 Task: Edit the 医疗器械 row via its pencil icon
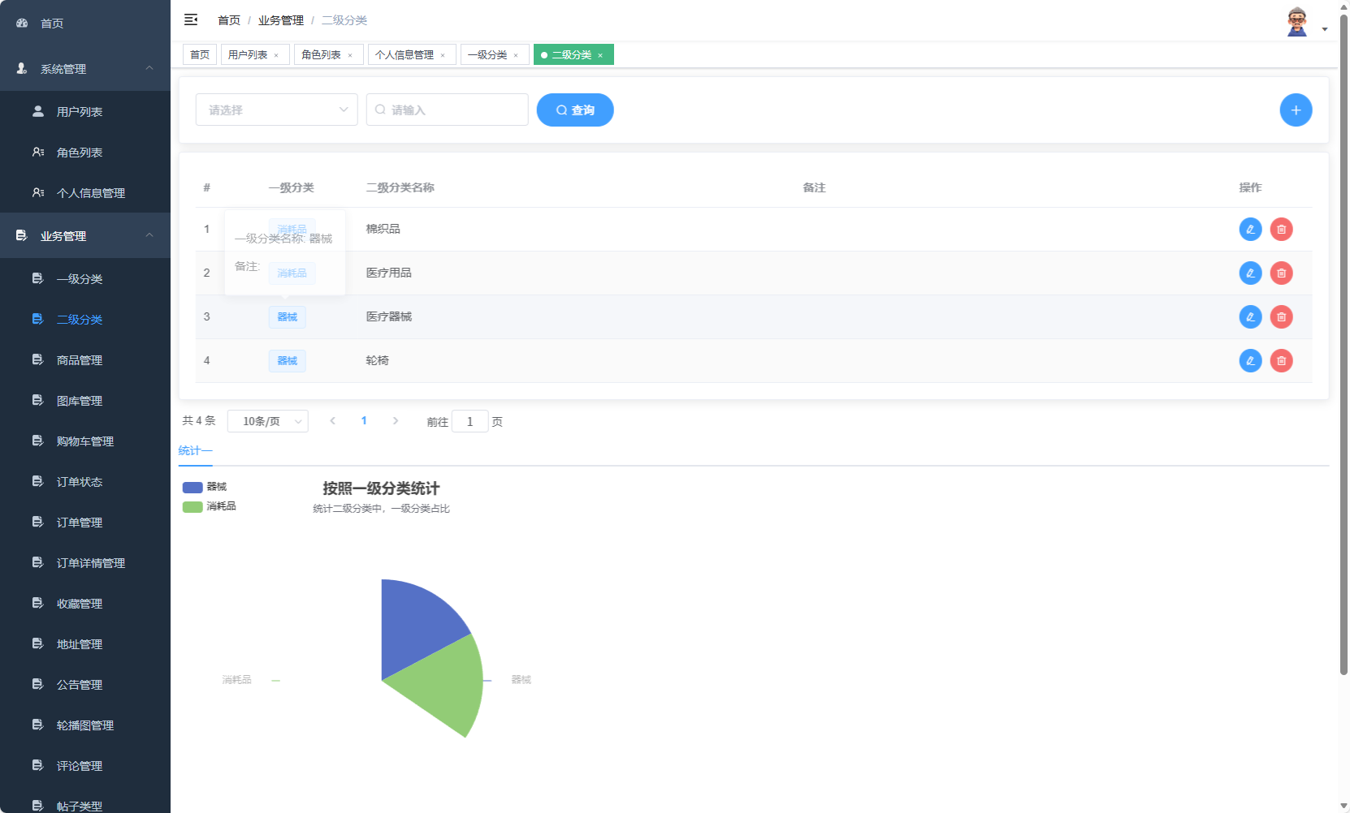pyautogui.click(x=1249, y=316)
